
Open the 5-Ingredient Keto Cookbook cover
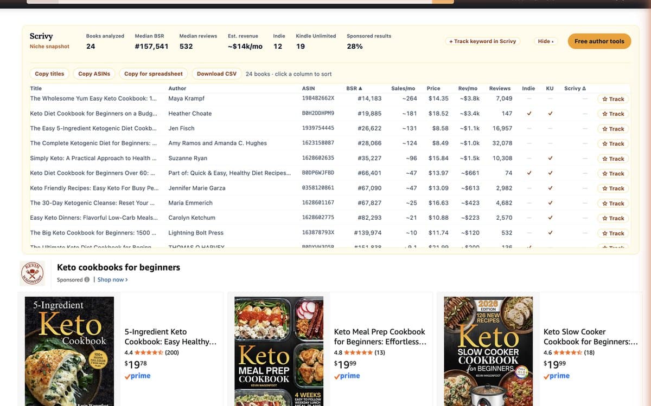pos(69,351)
